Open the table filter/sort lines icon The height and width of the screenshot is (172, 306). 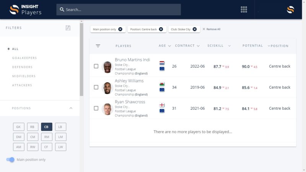pyautogui.click(x=98, y=46)
